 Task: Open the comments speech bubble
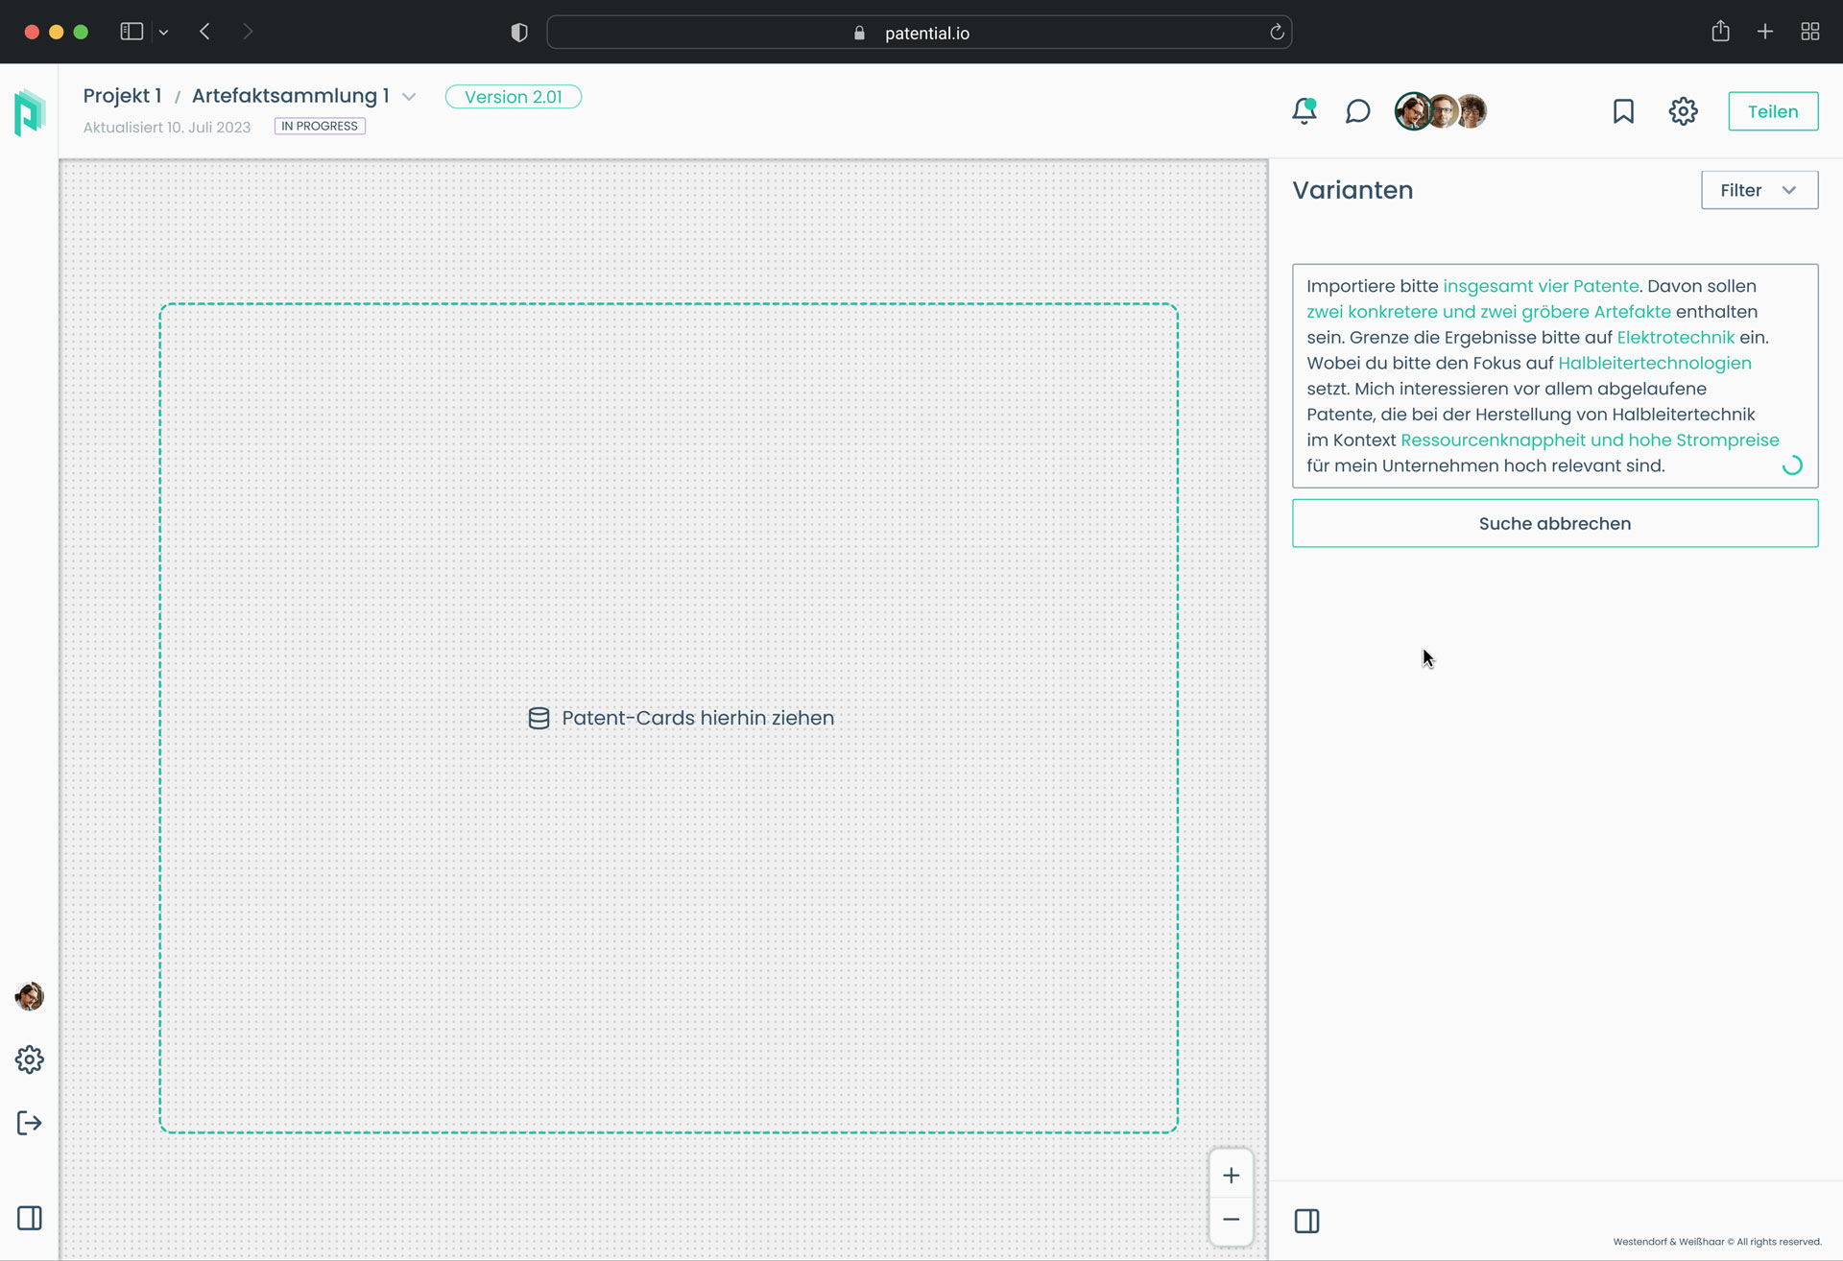[1357, 111]
